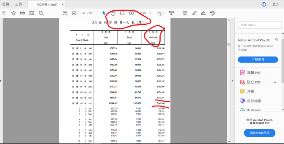
Task: Click the 開始免費試用版 button
Action: (x=260, y=133)
